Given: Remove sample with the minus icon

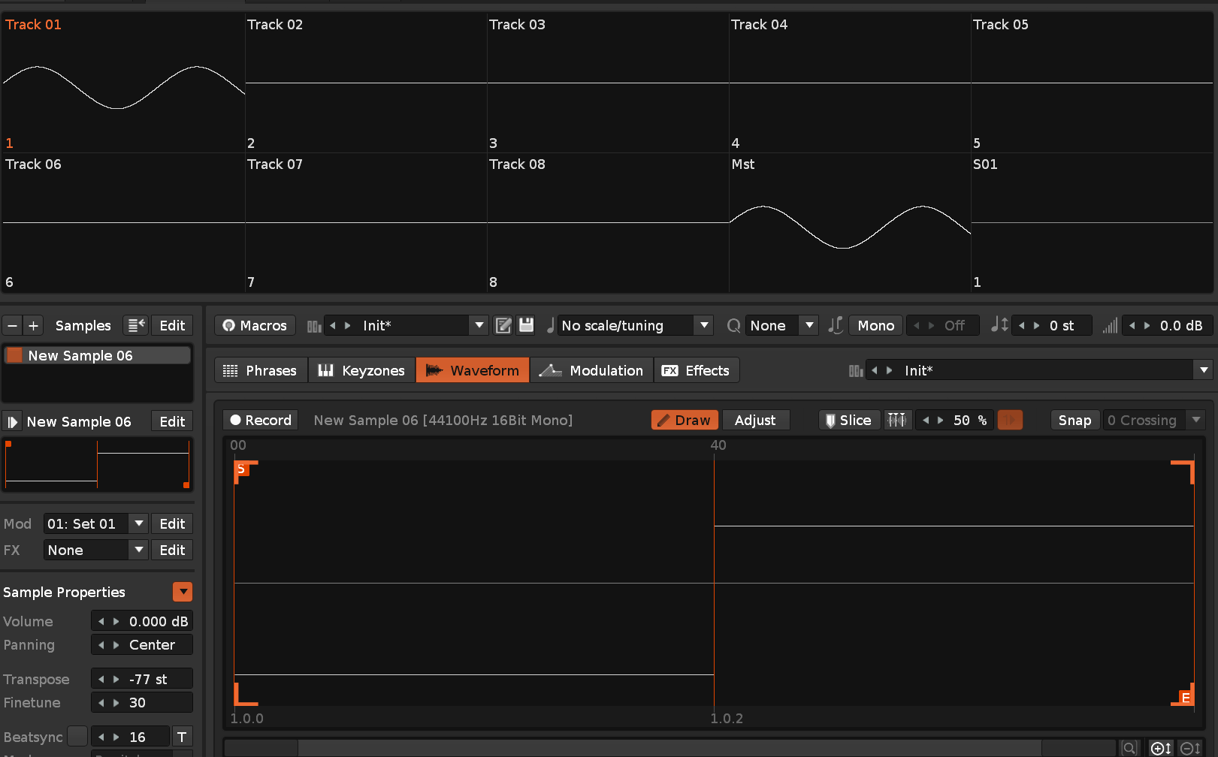Looking at the screenshot, I should (12, 325).
